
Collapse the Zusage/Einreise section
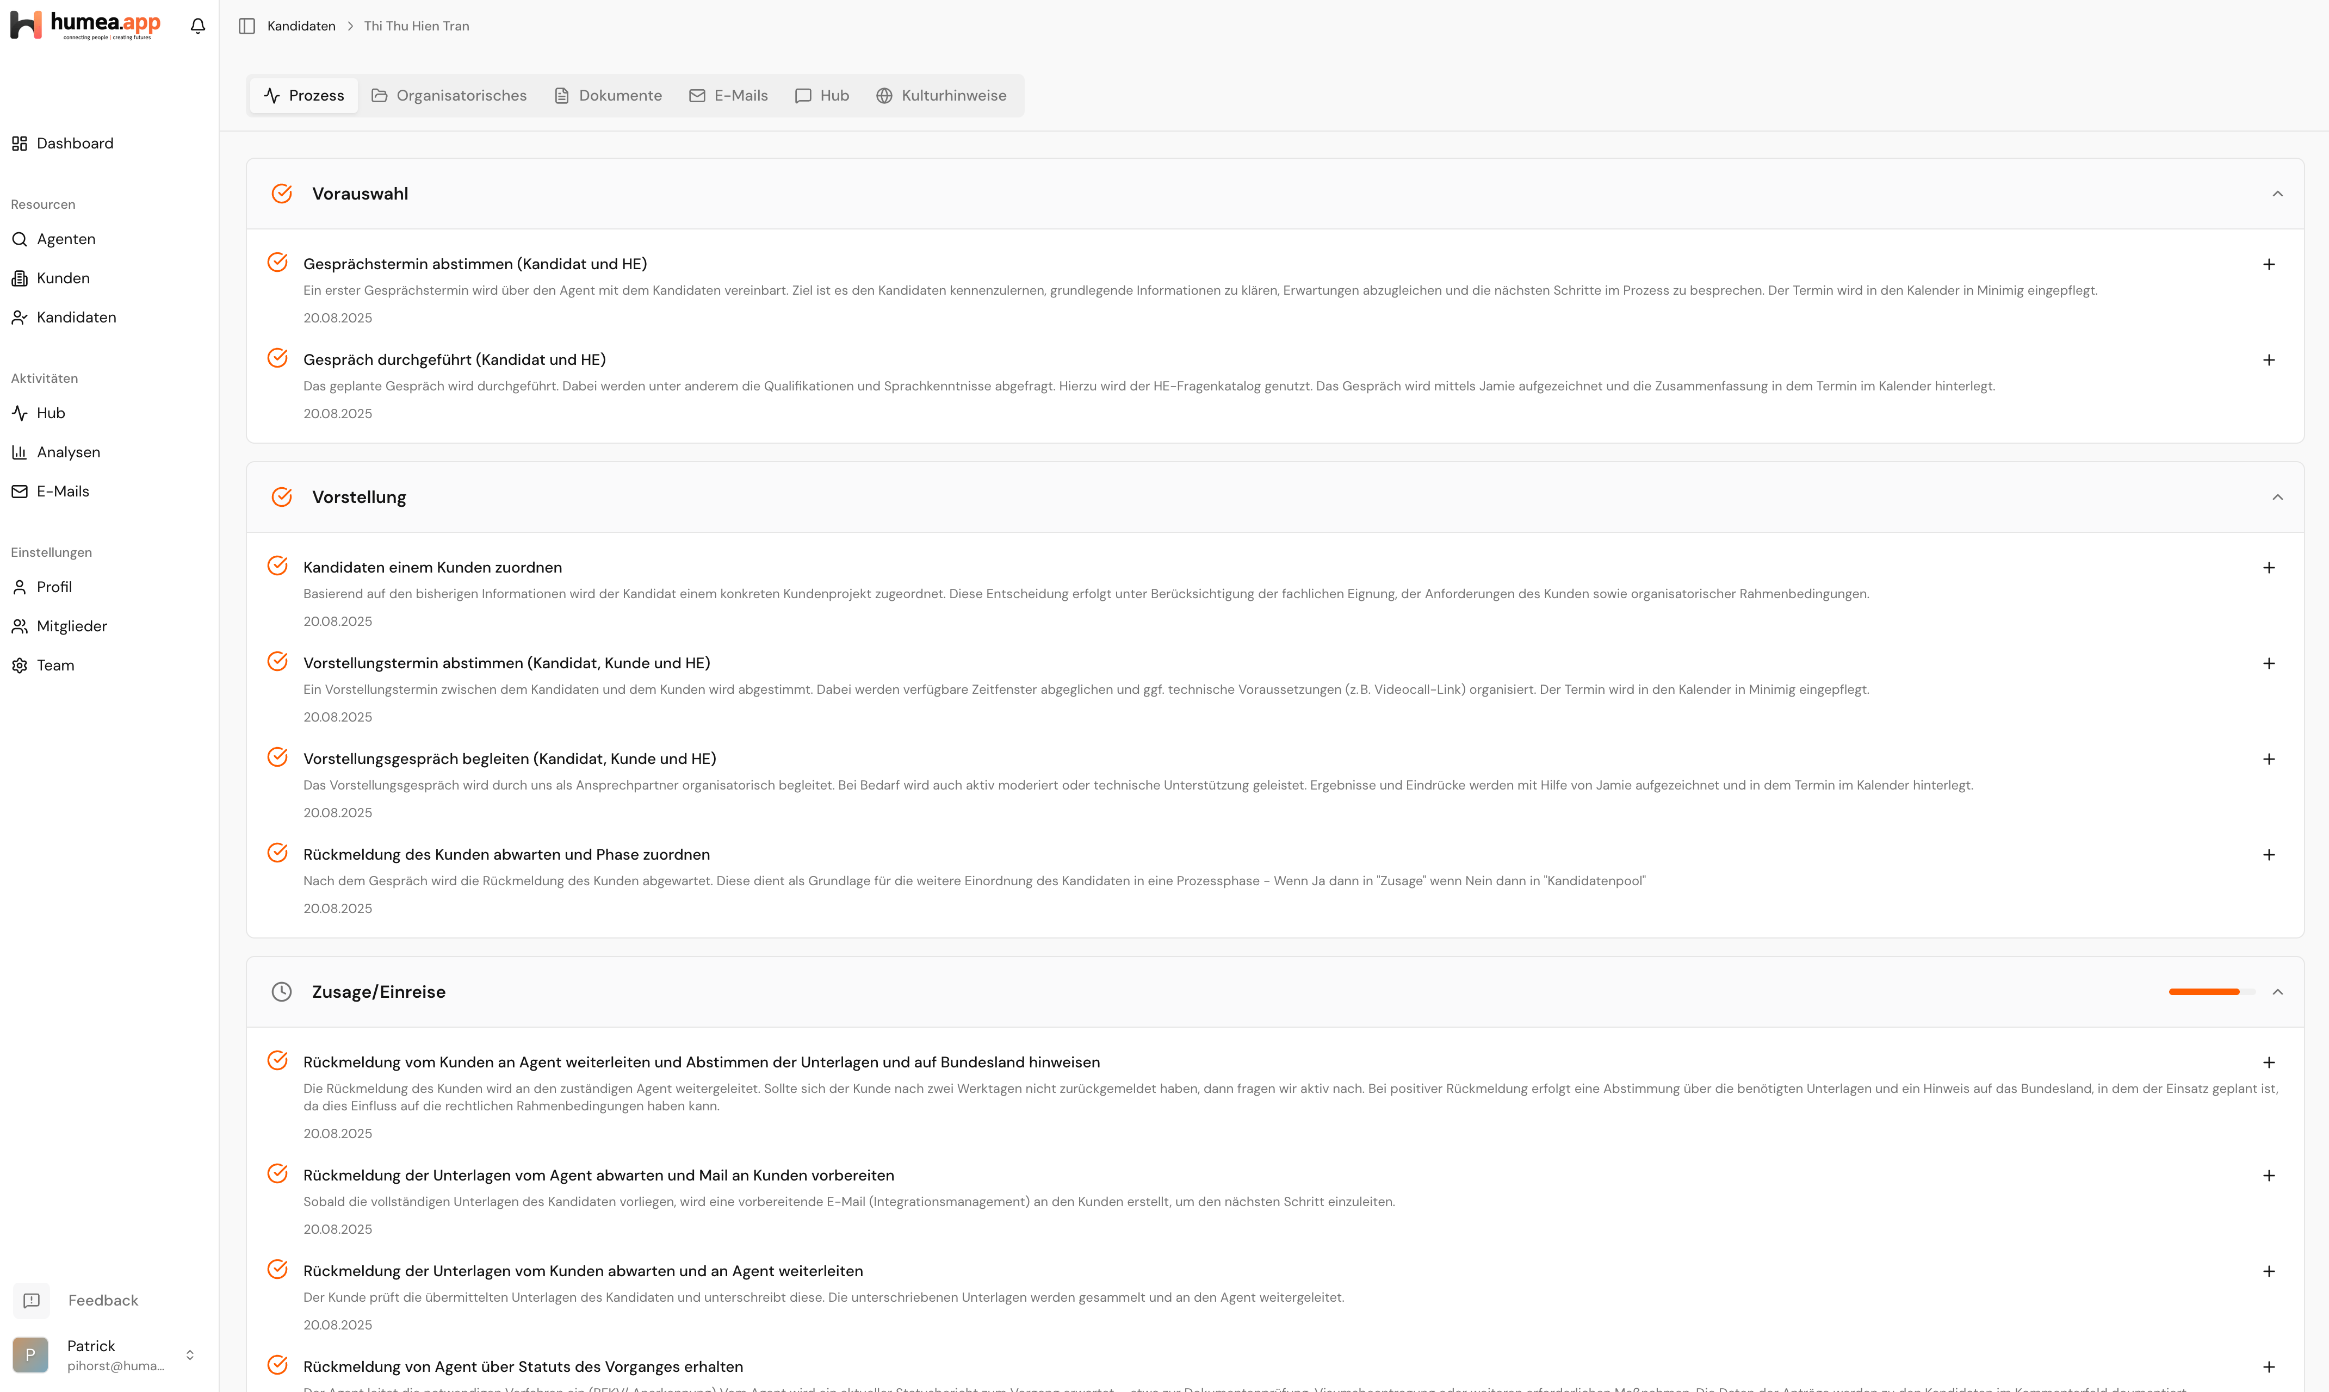2277,991
